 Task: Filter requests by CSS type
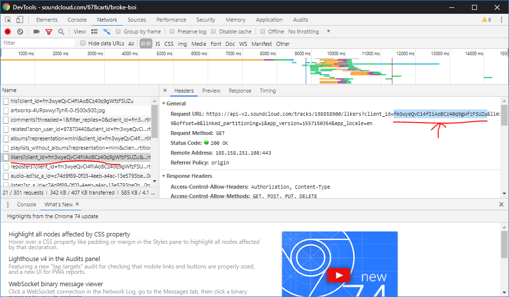(169, 43)
